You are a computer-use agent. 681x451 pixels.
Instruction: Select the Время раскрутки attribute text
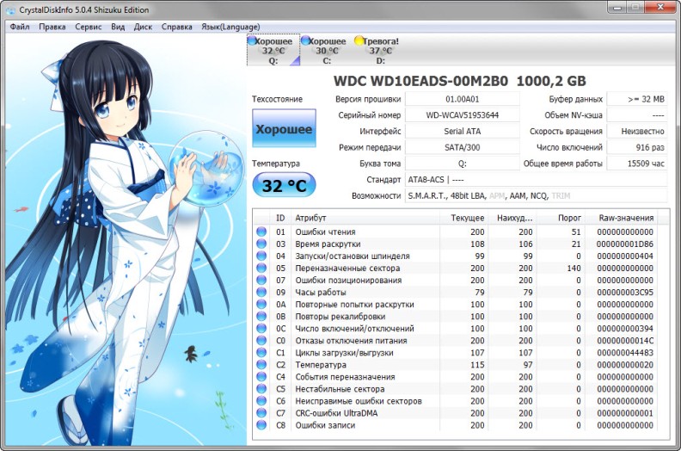pyautogui.click(x=328, y=244)
